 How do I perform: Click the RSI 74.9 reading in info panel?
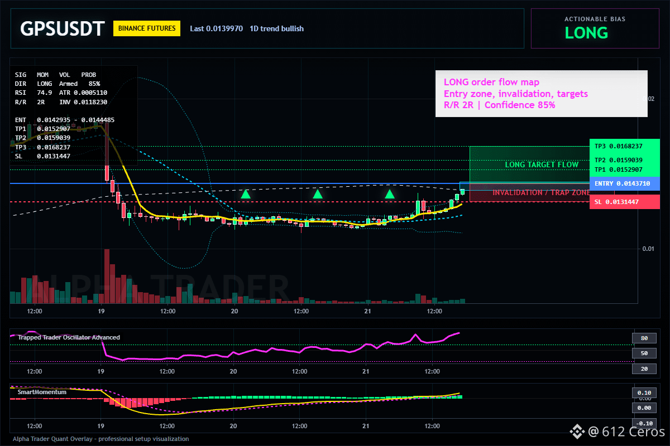pyautogui.click(x=33, y=93)
